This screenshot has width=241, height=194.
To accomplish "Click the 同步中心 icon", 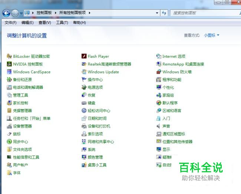I will point(9,141).
